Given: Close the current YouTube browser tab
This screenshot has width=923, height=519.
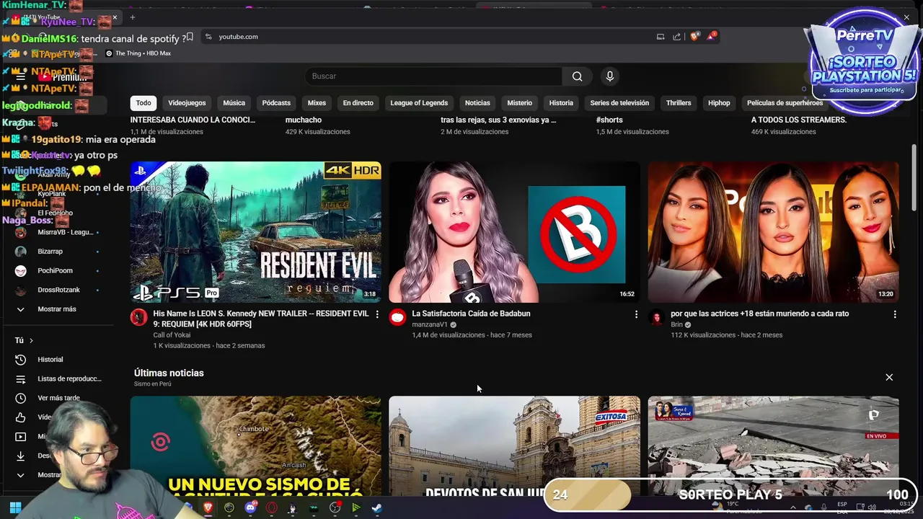Looking at the screenshot, I should point(114,17).
